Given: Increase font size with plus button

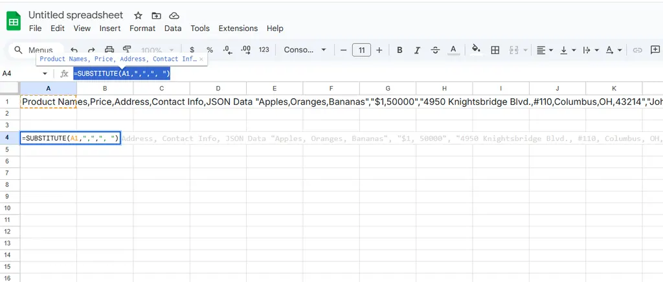Looking at the screenshot, I should pyautogui.click(x=379, y=50).
